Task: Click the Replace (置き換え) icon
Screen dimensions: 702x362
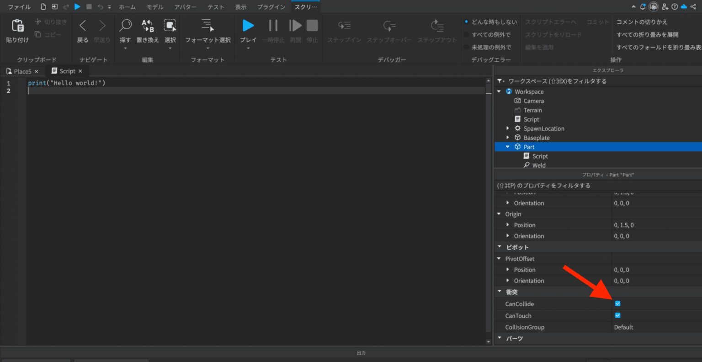Action: pyautogui.click(x=147, y=26)
